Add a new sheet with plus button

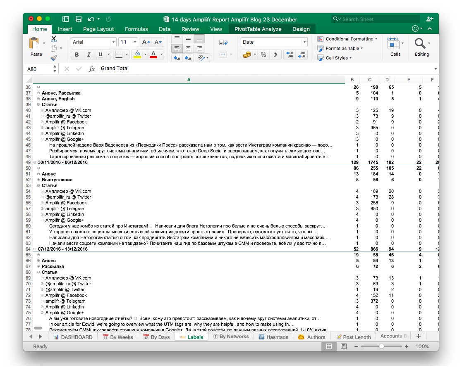[419, 336]
